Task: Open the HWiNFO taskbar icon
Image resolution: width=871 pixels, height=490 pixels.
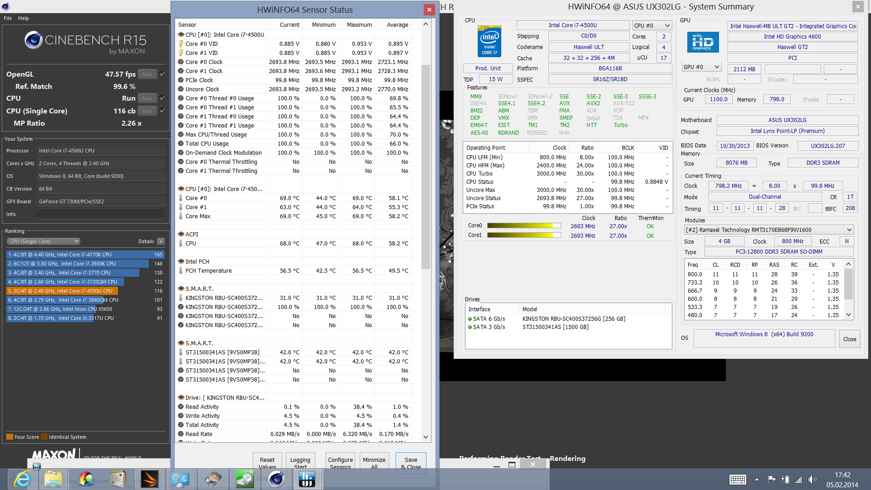Action: [x=307, y=479]
